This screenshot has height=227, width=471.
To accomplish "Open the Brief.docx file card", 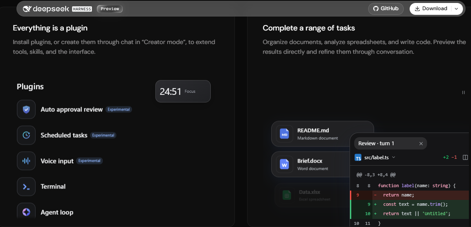I will click(x=311, y=164).
